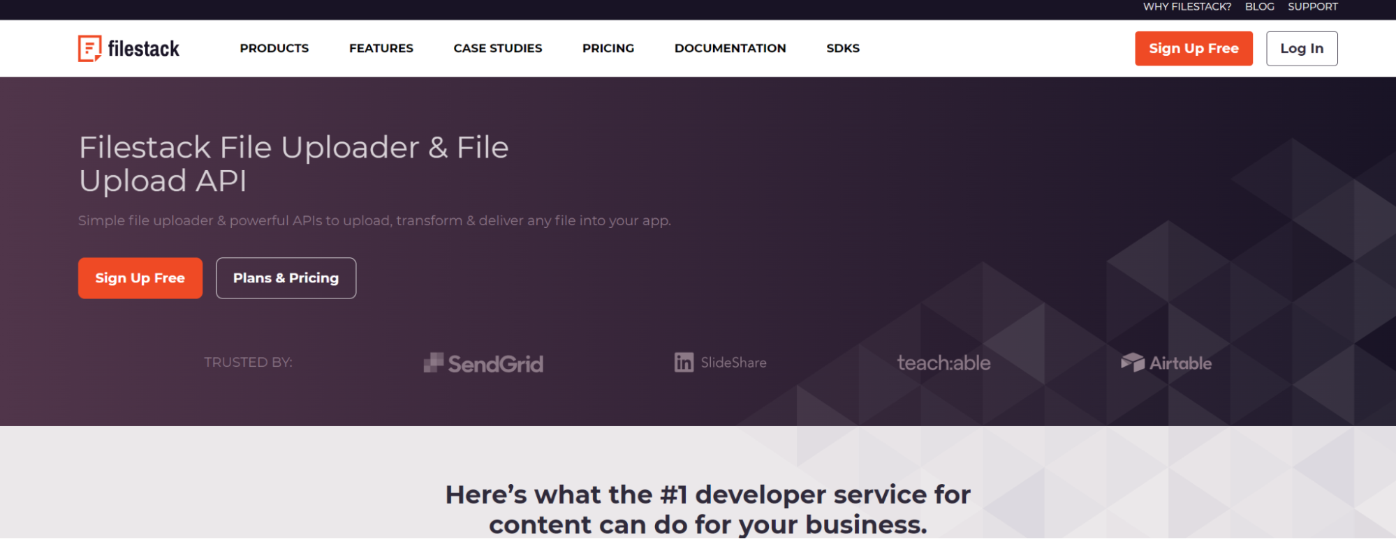Click the teach:able logo
1396x539 pixels.
(943, 363)
